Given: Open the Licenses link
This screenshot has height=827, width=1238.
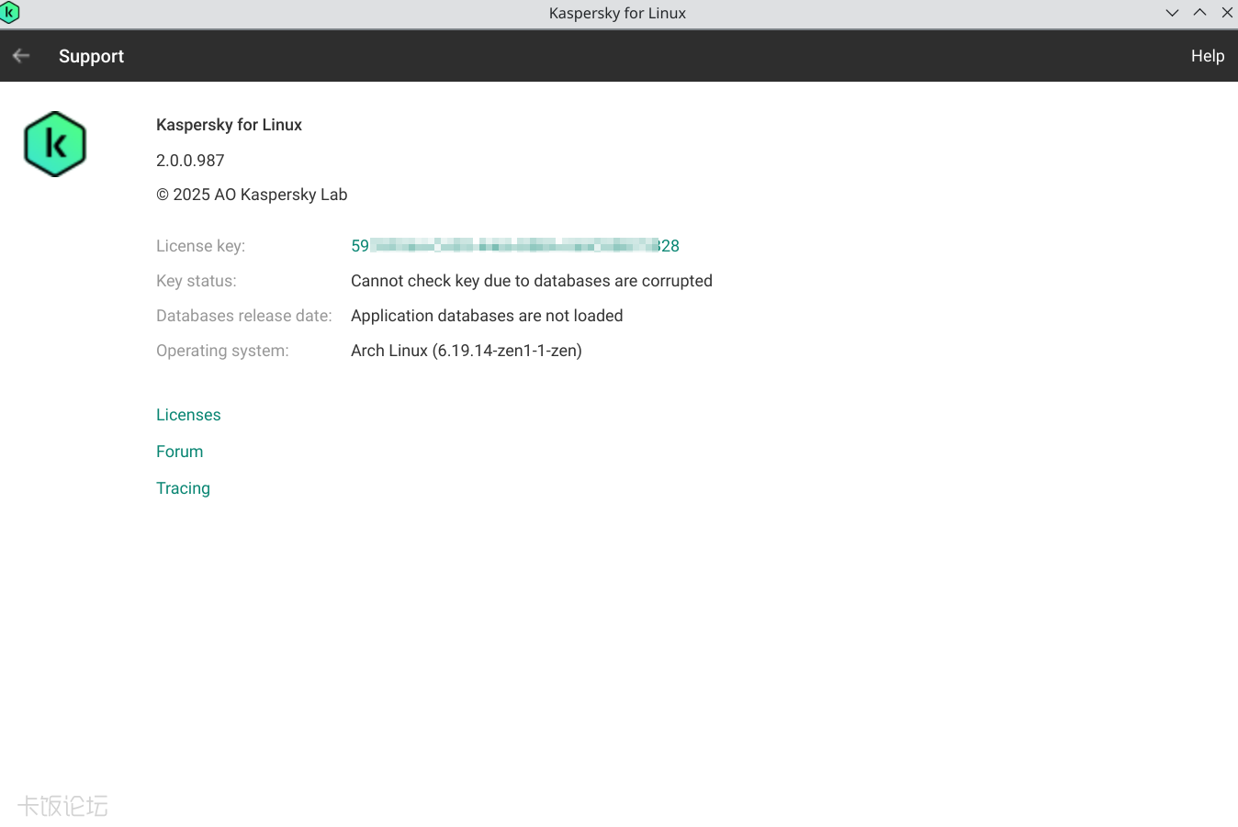Looking at the screenshot, I should point(188,415).
